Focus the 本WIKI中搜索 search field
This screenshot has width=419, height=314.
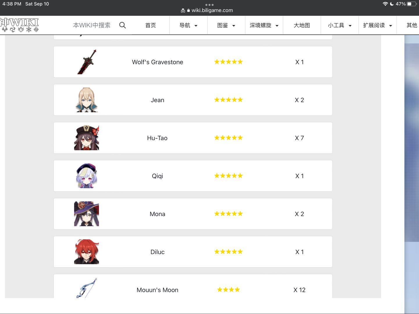pos(92,25)
